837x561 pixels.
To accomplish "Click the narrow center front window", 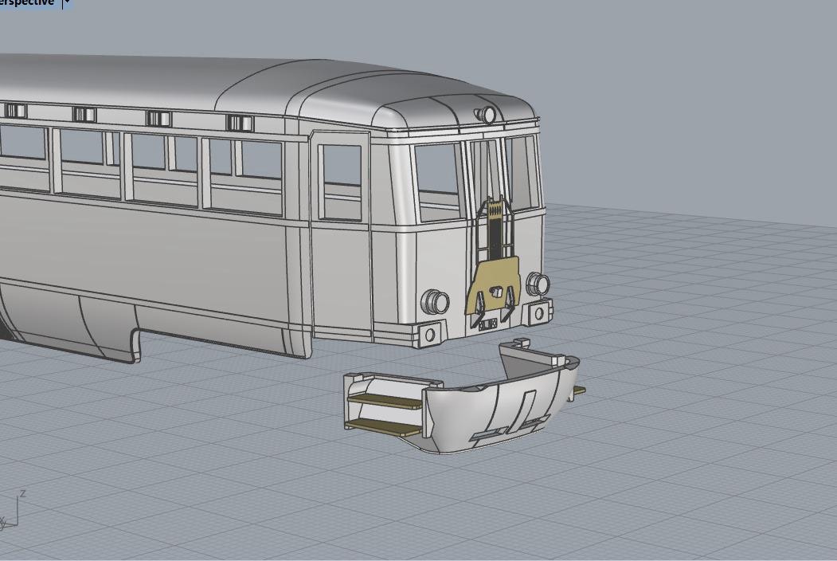I will (483, 171).
